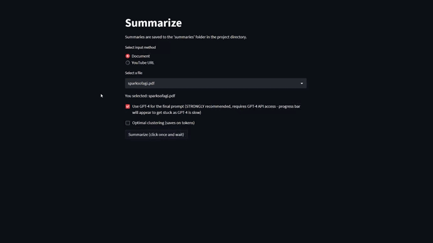Click the word 'sparksofagi.pdf' inside the select box
Viewport: 433px width, 243px height.
pos(141,83)
